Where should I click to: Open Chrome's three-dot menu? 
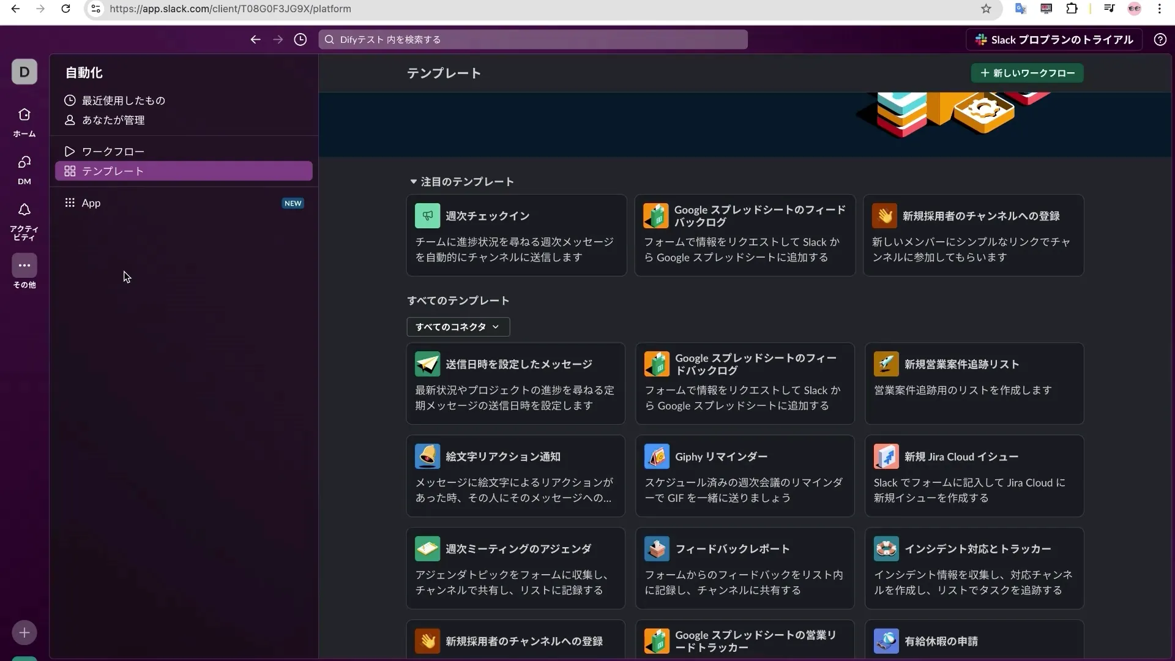(x=1160, y=9)
